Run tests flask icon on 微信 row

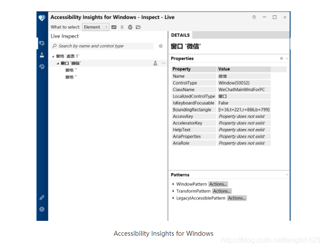pos(155,63)
